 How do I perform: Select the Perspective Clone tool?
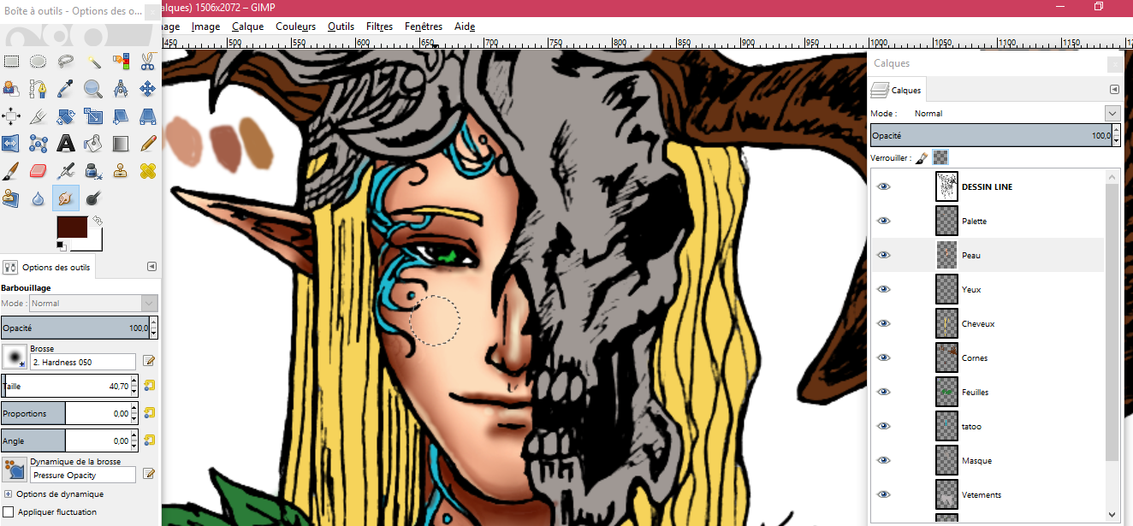(11, 198)
